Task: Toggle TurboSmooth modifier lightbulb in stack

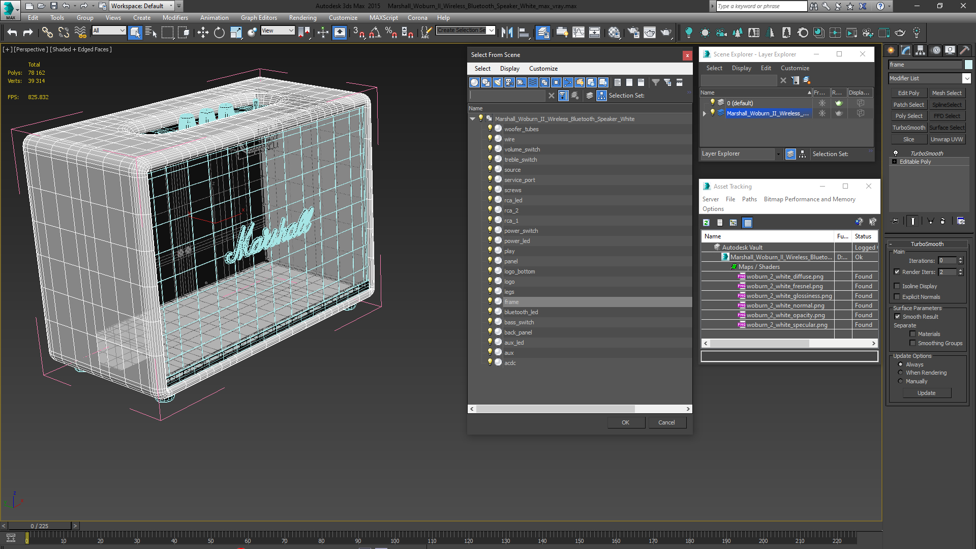Action: pyautogui.click(x=896, y=153)
